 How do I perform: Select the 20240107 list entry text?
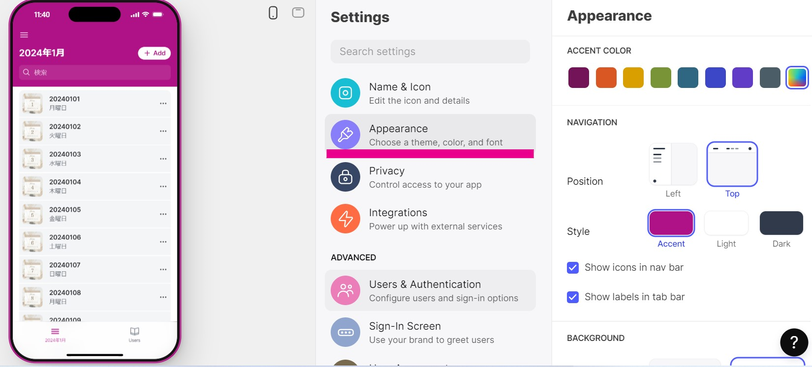click(65, 265)
